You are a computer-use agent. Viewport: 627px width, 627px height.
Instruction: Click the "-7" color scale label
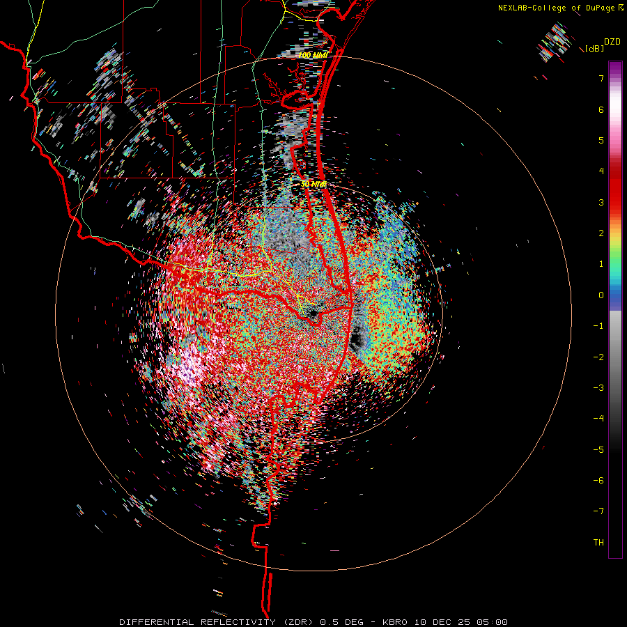coord(598,511)
